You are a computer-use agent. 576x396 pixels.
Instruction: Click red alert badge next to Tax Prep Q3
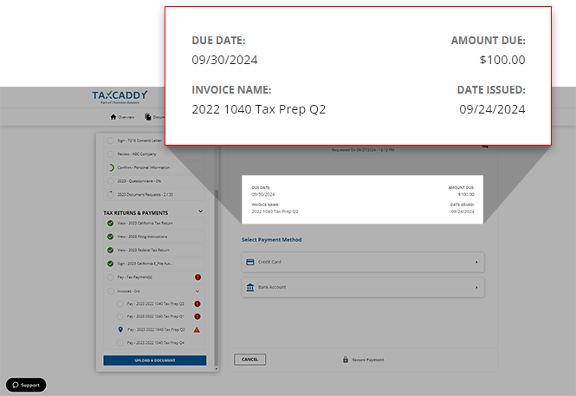pyautogui.click(x=197, y=303)
